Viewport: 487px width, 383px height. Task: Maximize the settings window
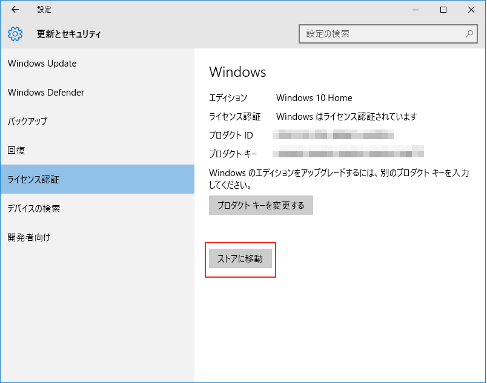443,10
